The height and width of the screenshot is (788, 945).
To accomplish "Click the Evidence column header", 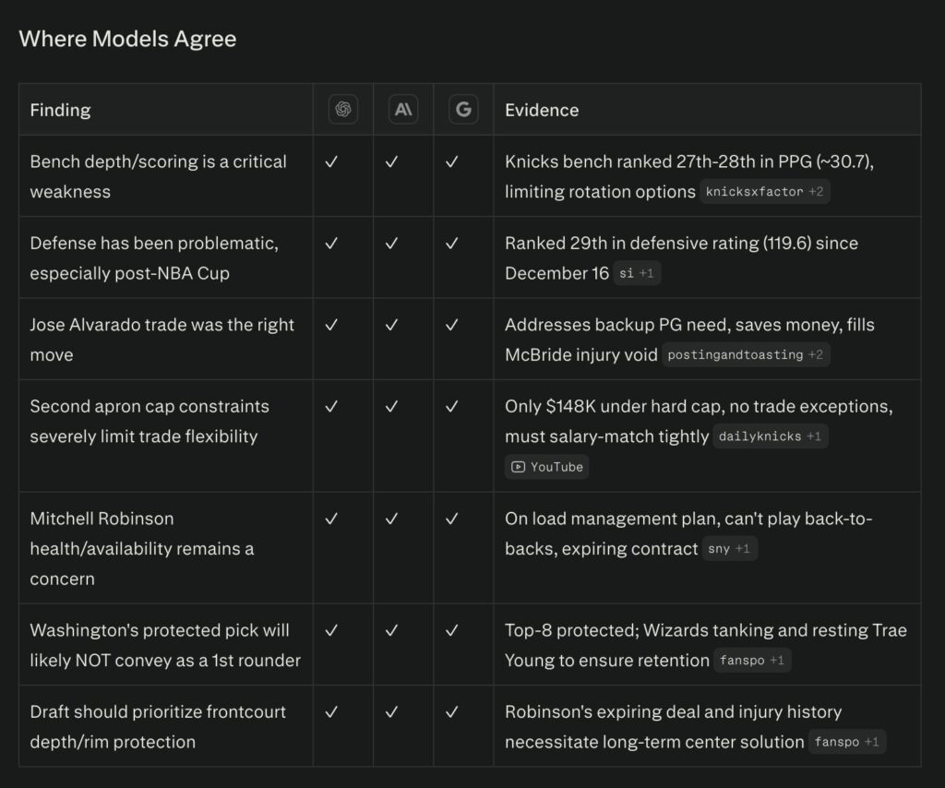I will click(542, 110).
